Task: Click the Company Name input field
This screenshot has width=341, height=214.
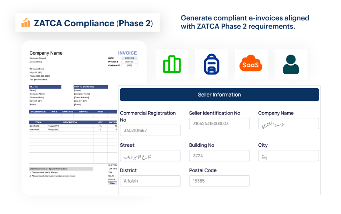Action: click(x=289, y=124)
